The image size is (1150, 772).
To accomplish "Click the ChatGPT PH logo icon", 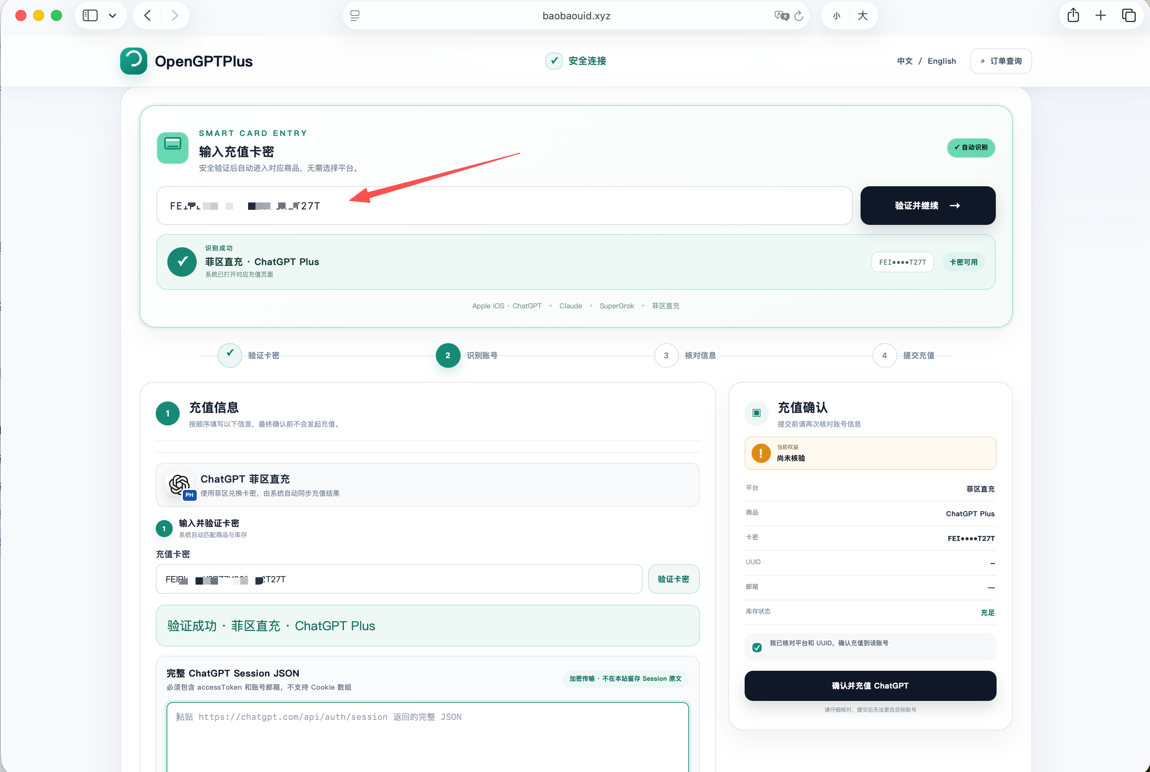I will (181, 485).
